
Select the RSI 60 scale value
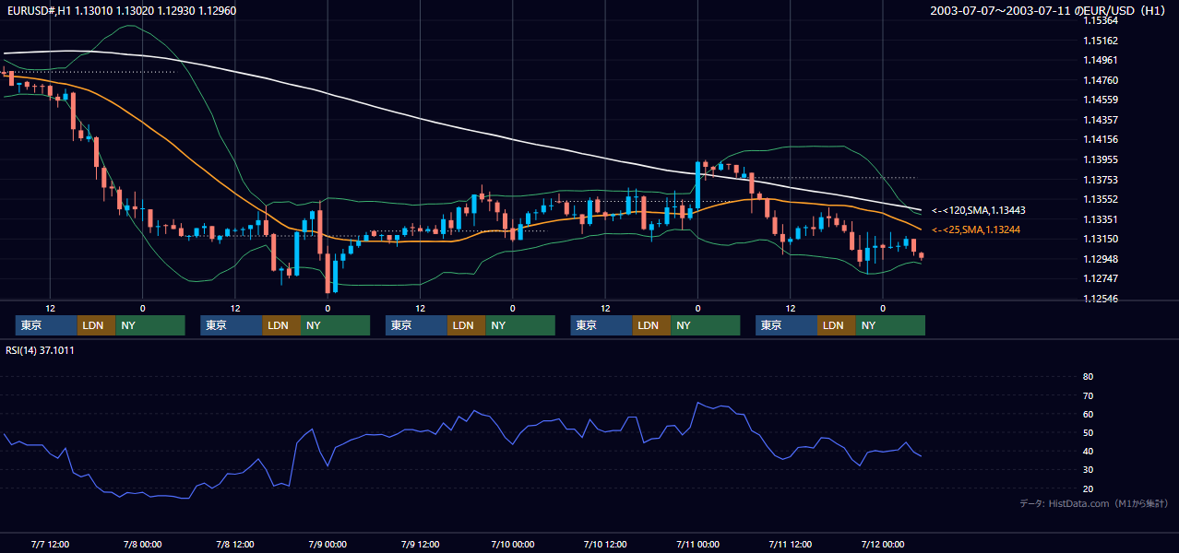click(1088, 414)
